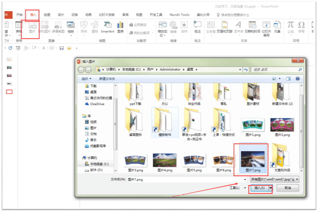
Task: Select the ppt下载 folder
Action: point(135,94)
